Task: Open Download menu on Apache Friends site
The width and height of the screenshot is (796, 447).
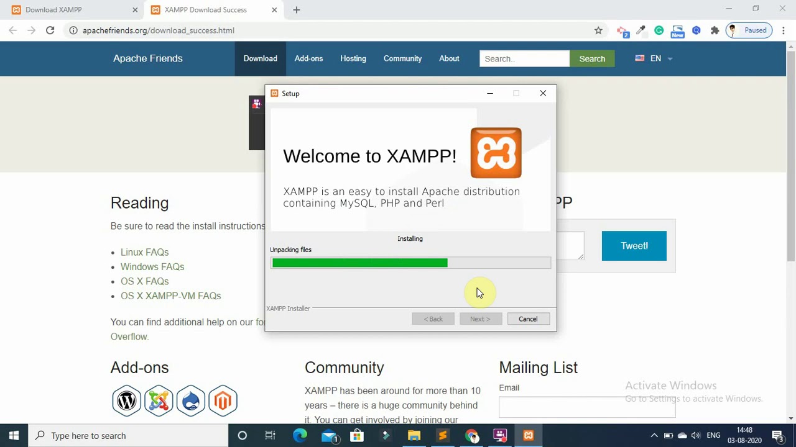Action: tap(260, 58)
